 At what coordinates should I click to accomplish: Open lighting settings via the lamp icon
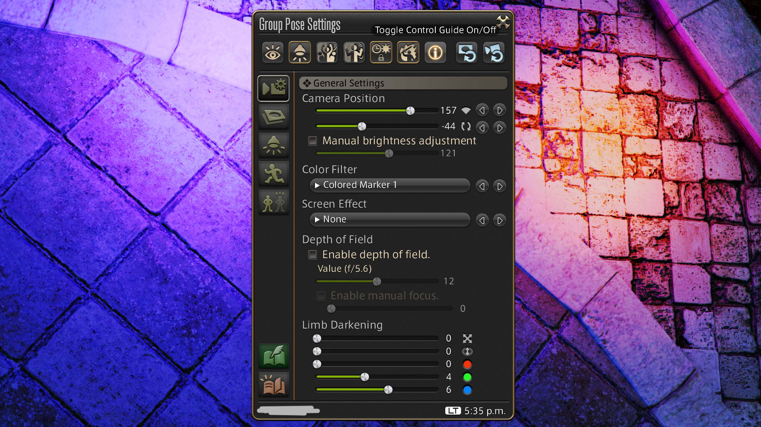tap(299, 52)
